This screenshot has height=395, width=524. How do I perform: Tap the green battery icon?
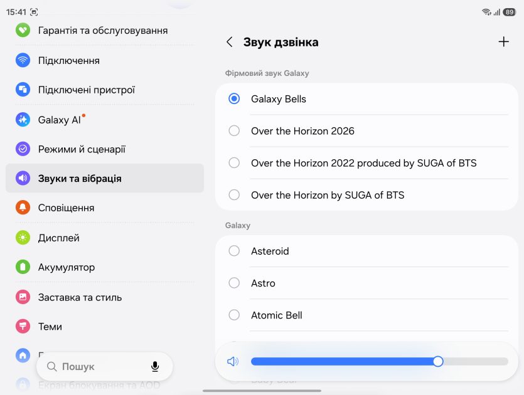[23, 267]
